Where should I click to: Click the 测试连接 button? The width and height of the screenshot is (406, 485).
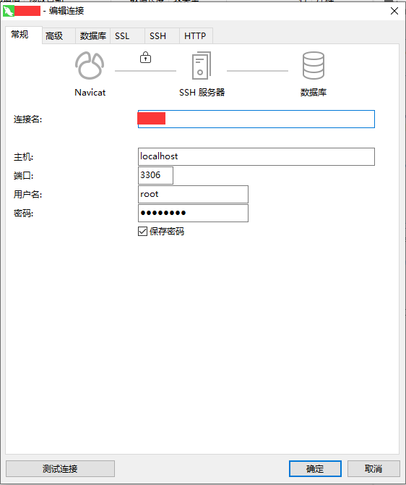pyautogui.click(x=60, y=468)
